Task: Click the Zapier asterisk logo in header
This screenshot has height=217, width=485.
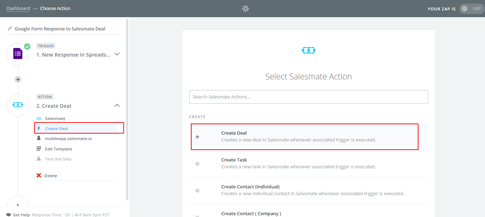Action: pyautogui.click(x=246, y=9)
